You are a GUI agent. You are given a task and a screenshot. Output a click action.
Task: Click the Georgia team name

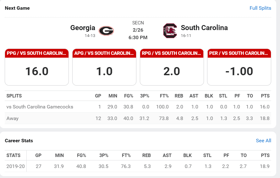point(83,28)
